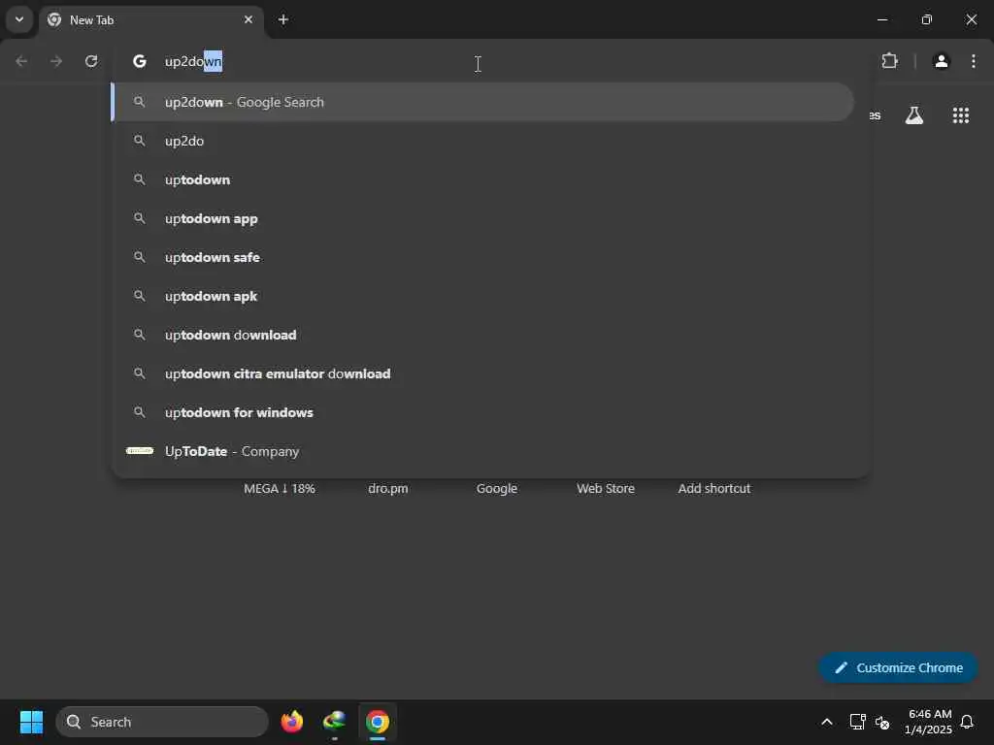The image size is (994, 745).
Task: Select the New Tab tab
Action: click(x=150, y=20)
